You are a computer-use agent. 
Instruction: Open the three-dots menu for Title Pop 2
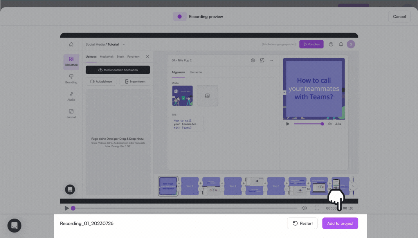click(x=271, y=60)
